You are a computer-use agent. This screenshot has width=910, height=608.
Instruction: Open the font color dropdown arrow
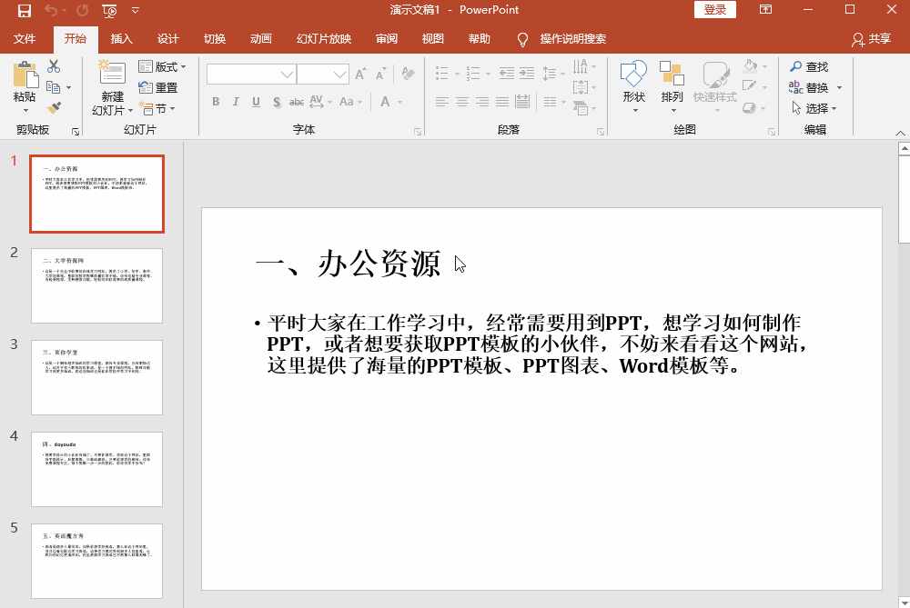(x=400, y=102)
